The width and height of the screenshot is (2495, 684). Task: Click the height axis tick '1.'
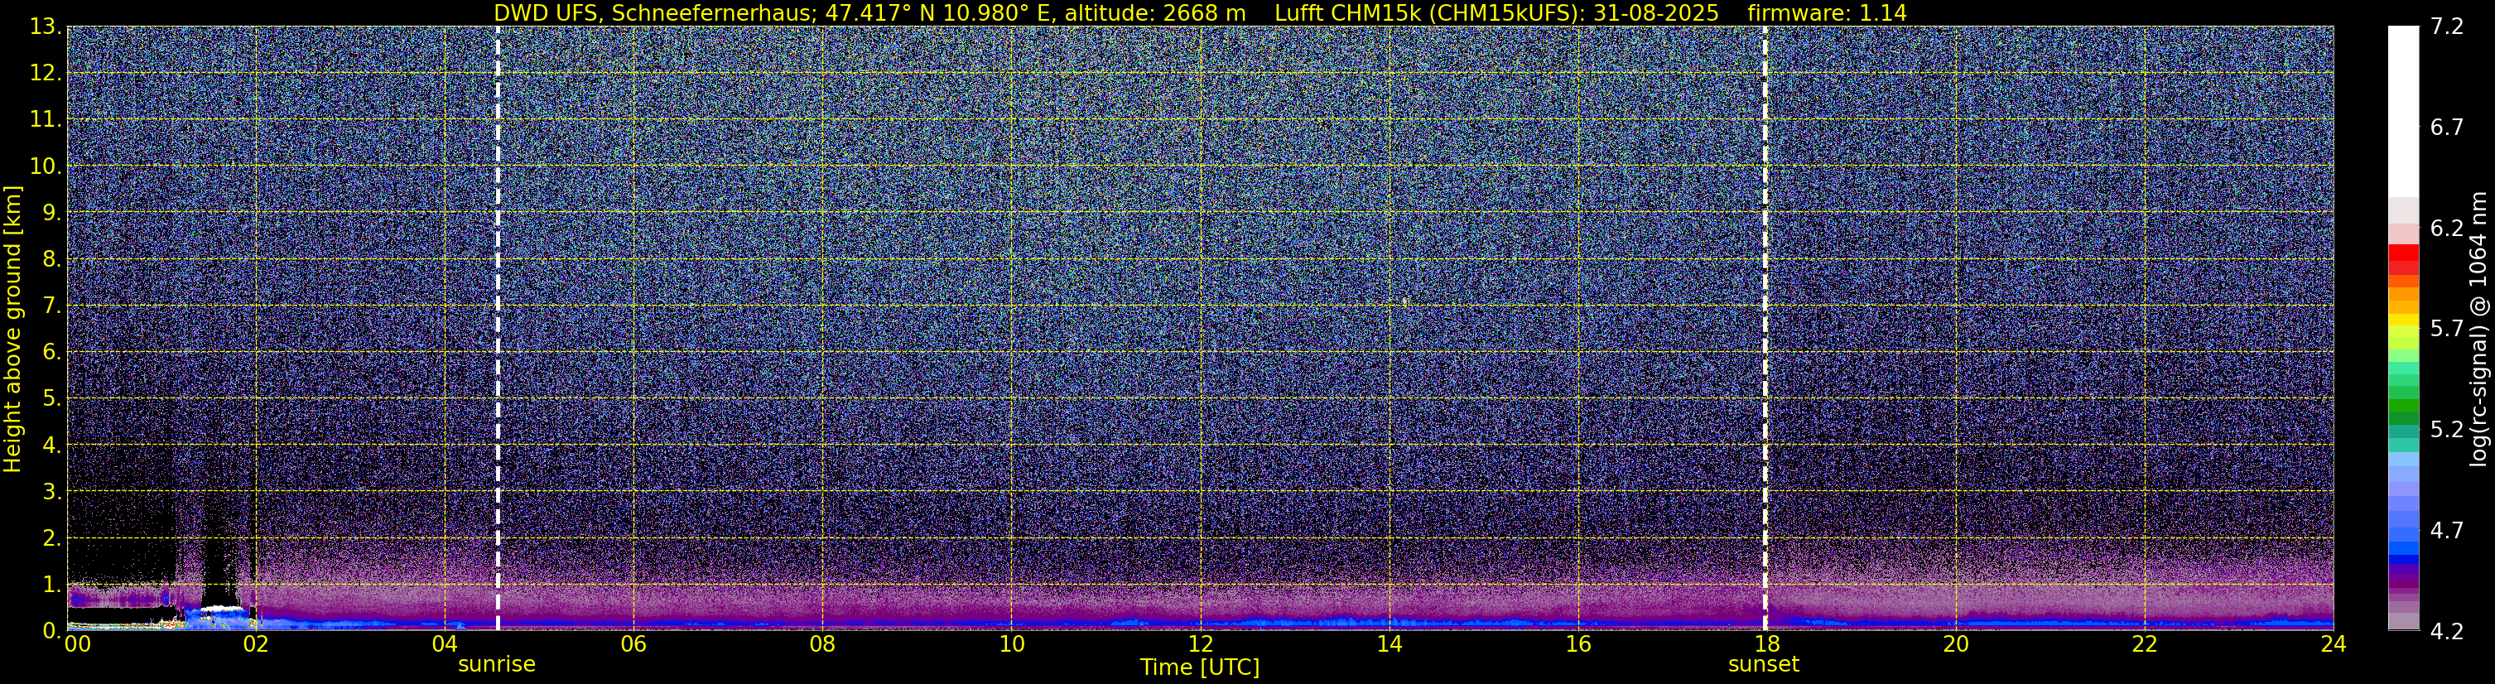coord(51,585)
